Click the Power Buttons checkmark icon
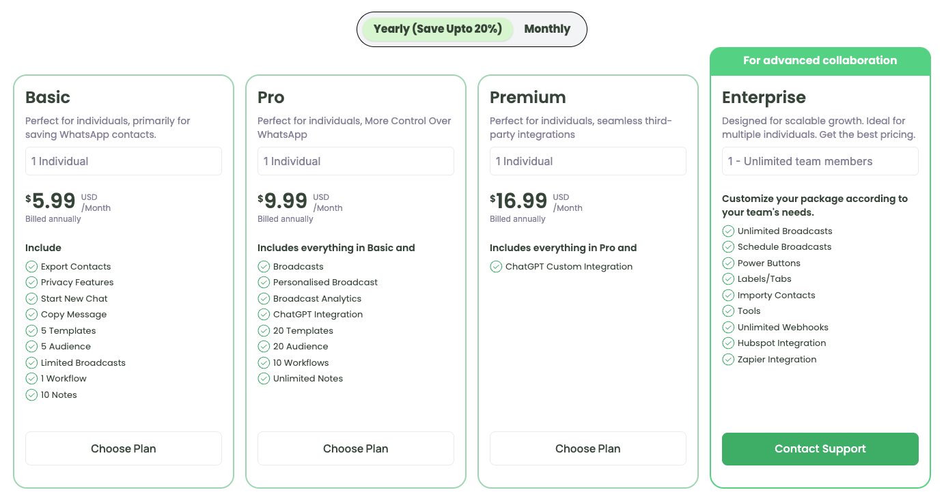This screenshot has width=944, height=503. (x=728, y=263)
